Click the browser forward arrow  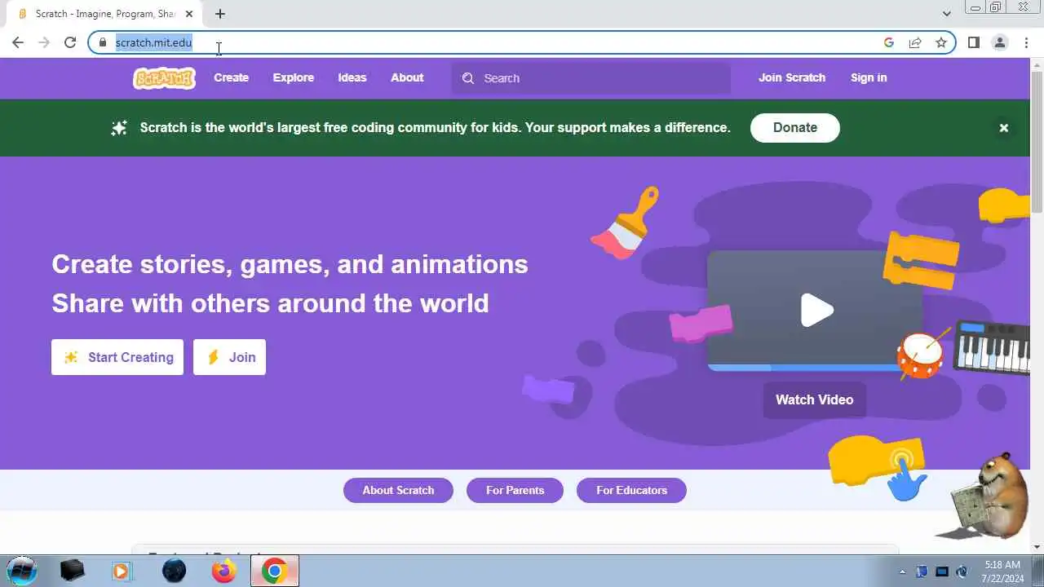coord(44,42)
